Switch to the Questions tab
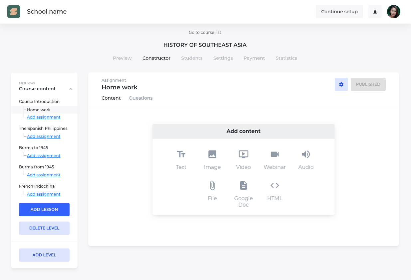411x280 pixels. [x=140, y=98]
